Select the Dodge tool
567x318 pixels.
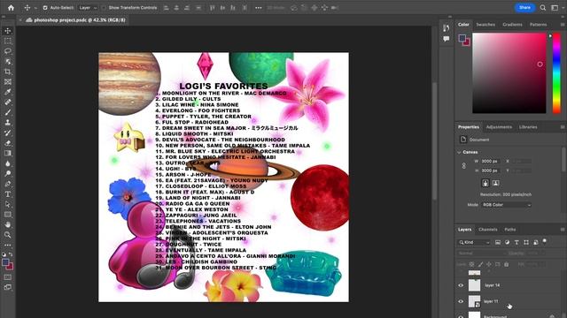point(8,174)
